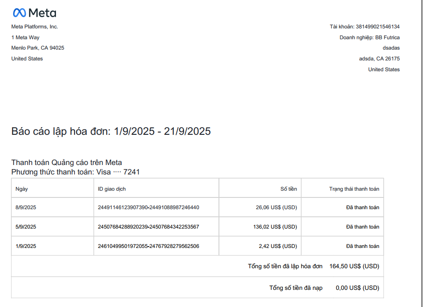
Task: Click transaction ID starting 24610499501972055
Action: pyautogui.click(x=149, y=246)
